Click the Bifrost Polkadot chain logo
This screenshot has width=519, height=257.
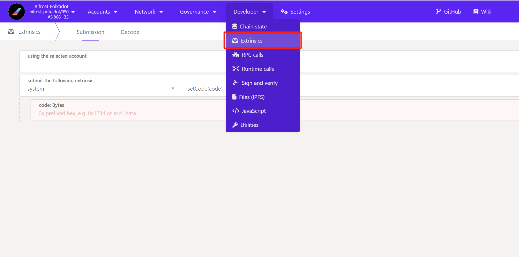16,12
